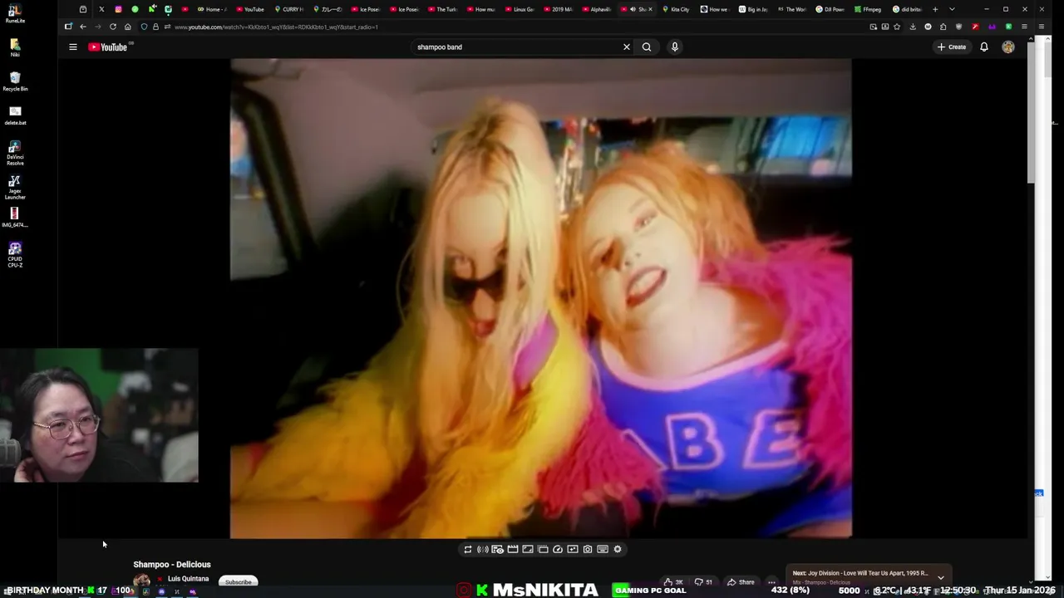The image size is (1064, 598).
Task: Click the audio boost icon below the video
Action: 482,549
